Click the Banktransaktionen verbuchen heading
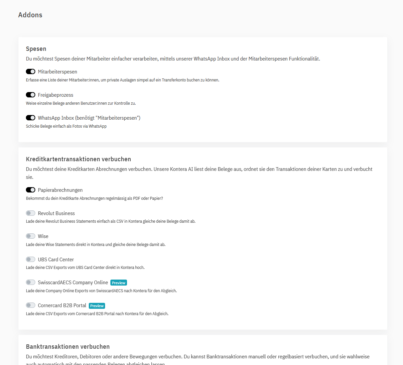The width and height of the screenshot is (403, 365). coord(68,347)
